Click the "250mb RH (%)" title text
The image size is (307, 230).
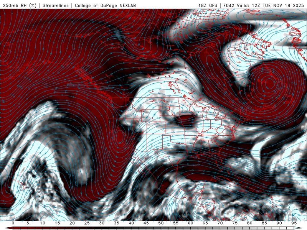(20, 6)
